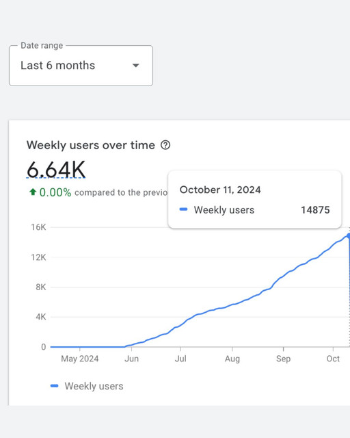The image size is (350, 438).
Task: Open help icon next to Weekly users over time
Action: pos(165,145)
